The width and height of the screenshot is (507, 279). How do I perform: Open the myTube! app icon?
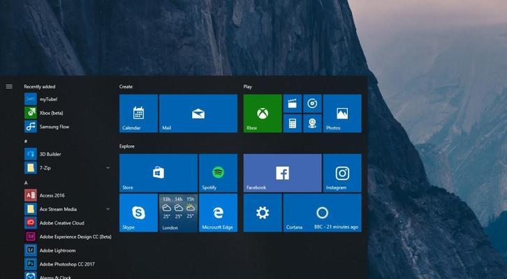[x=31, y=99]
